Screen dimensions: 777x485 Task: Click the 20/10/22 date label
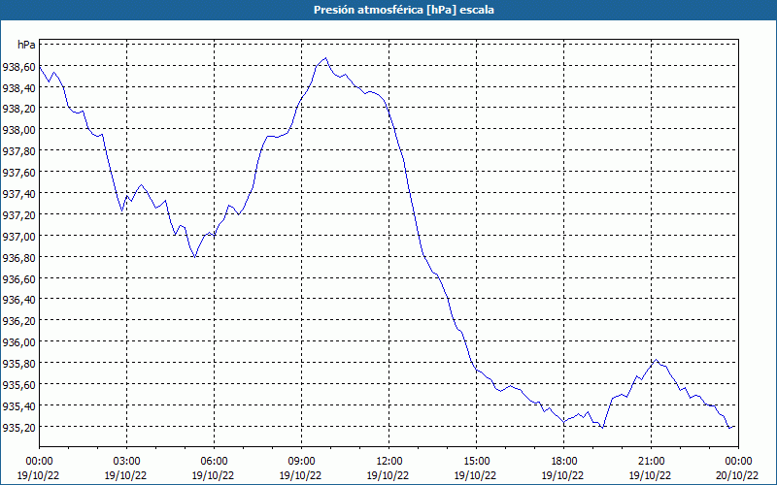pos(739,475)
